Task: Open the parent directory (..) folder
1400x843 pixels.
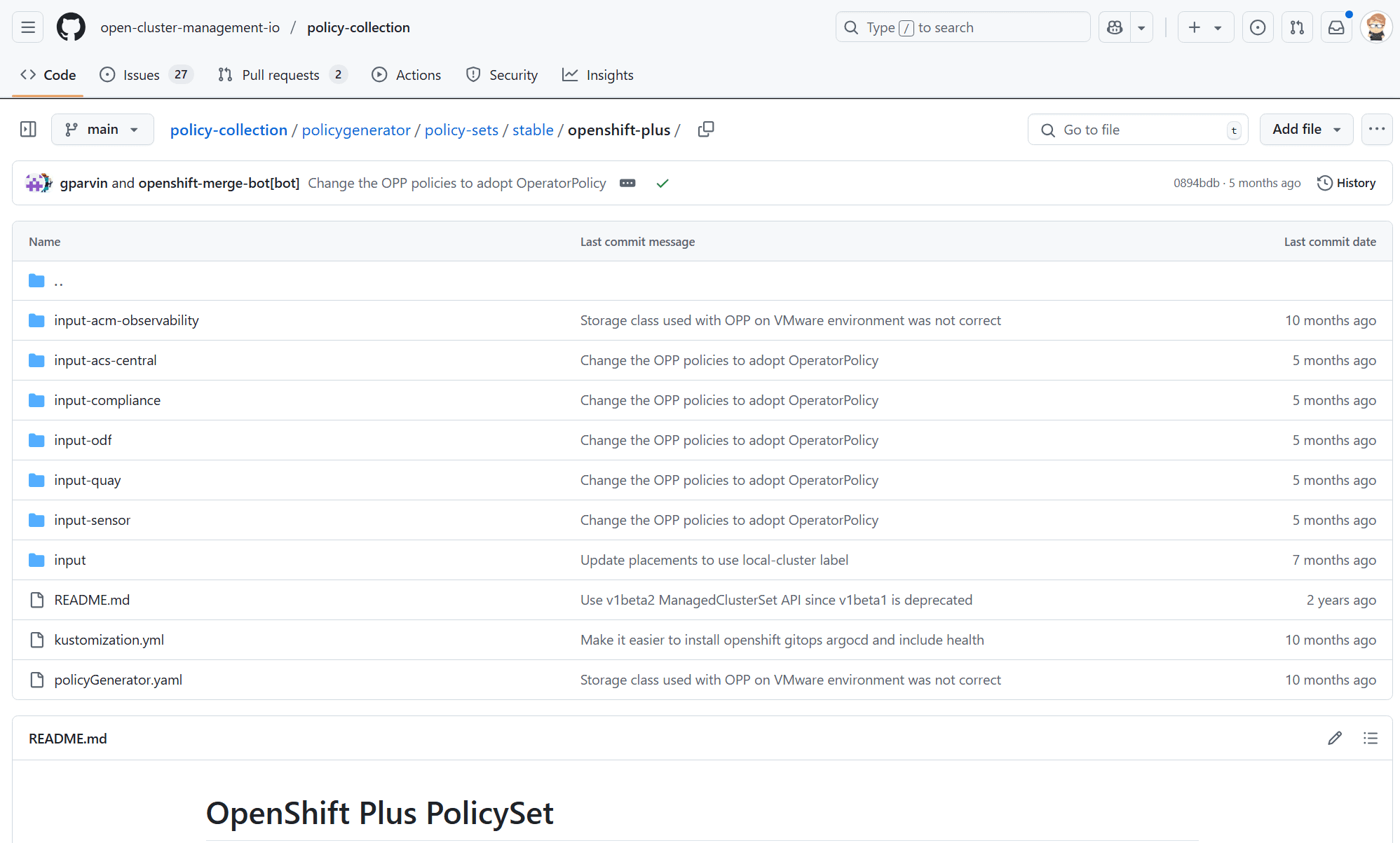Action: click(x=59, y=281)
